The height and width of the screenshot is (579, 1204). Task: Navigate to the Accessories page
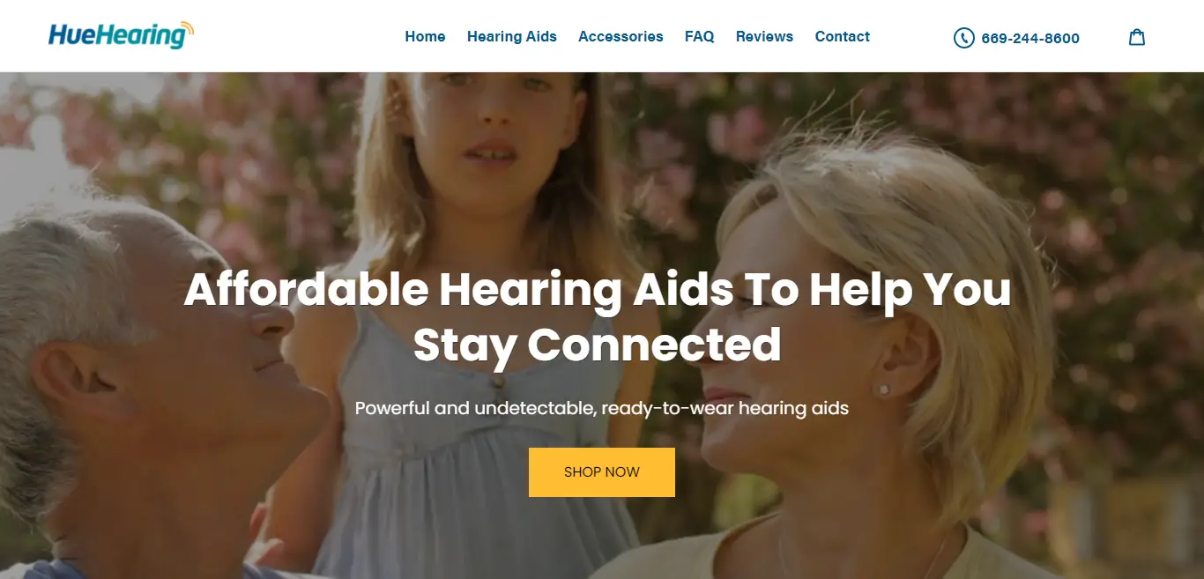click(621, 36)
